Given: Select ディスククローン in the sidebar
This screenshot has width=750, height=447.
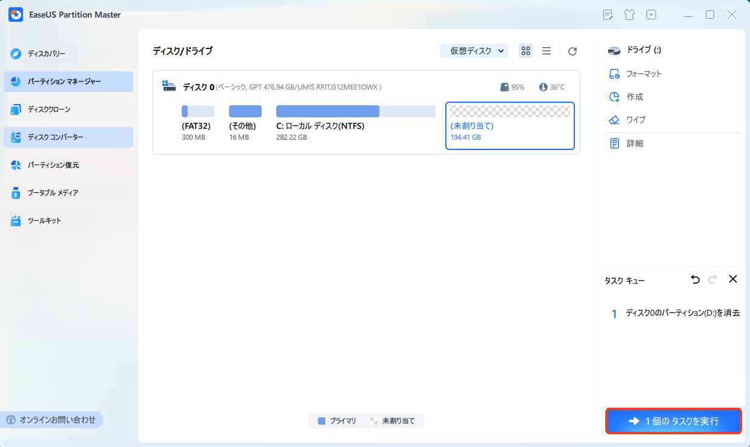Looking at the screenshot, I should (x=48, y=109).
